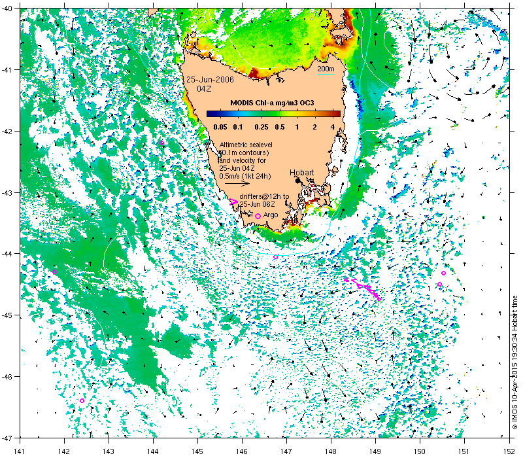Screen dimensions: 523x458
Task: Click the 'Altimetric sealevel' legend text
Action: pyautogui.click(x=246, y=145)
